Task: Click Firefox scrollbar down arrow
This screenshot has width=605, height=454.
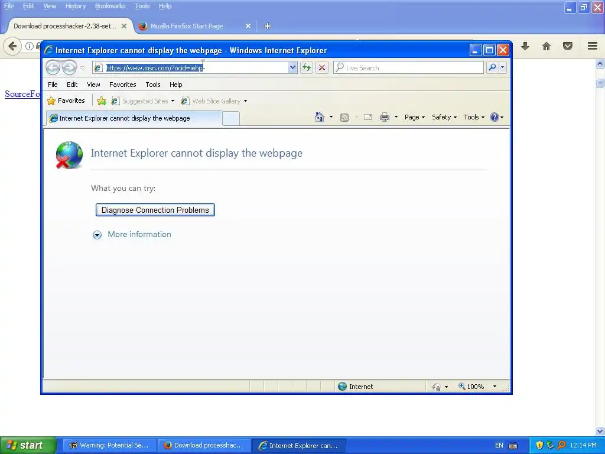Action: coord(600,431)
